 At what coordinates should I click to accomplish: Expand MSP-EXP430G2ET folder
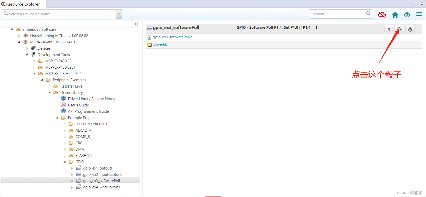coord(34,67)
